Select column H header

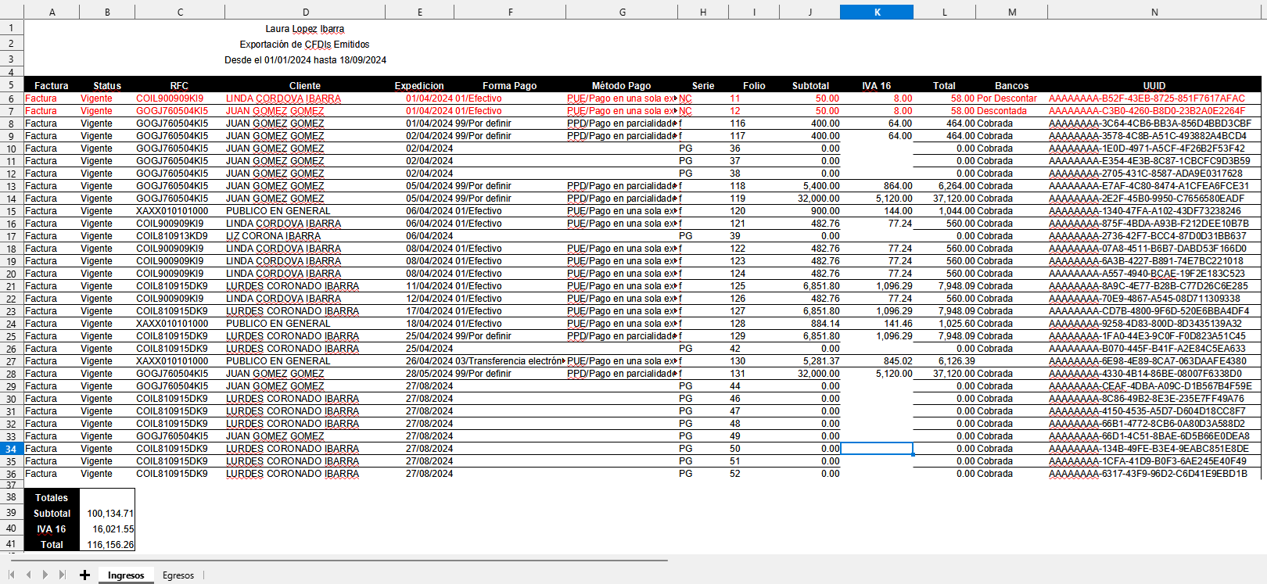(x=703, y=12)
